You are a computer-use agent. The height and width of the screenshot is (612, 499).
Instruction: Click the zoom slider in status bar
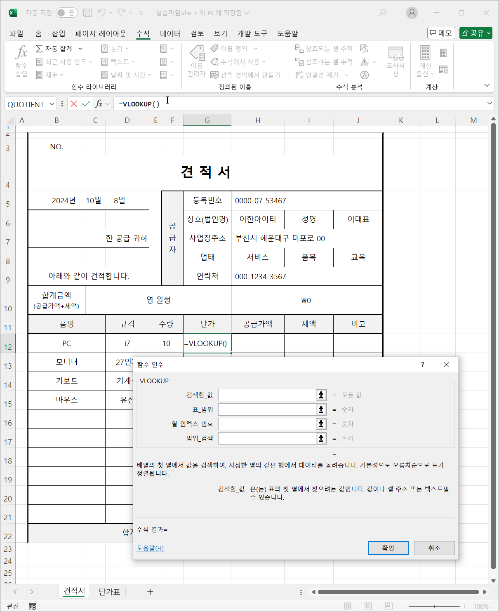tap(435, 606)
